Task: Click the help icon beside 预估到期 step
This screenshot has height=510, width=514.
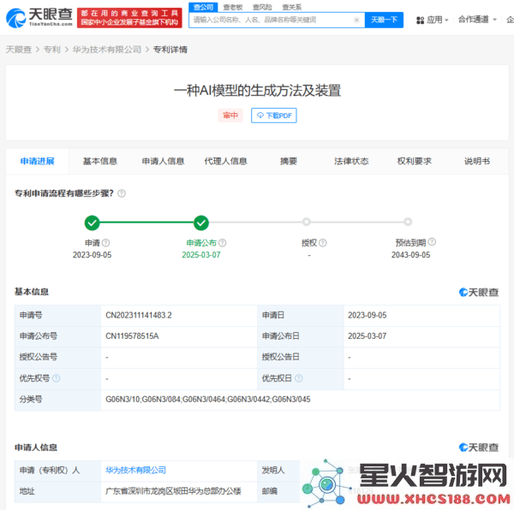Action: pyautogui.click(x=432, y=241)
